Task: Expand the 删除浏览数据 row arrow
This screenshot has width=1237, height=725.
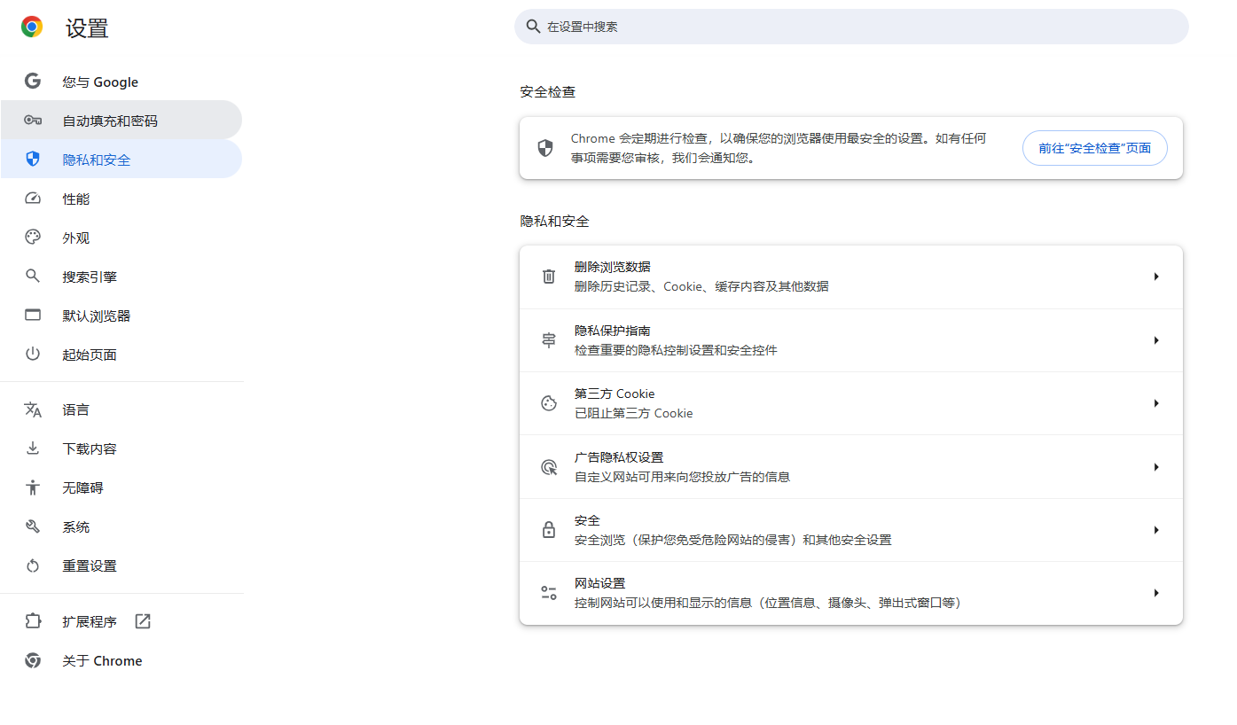Action: coord(1156,277)
